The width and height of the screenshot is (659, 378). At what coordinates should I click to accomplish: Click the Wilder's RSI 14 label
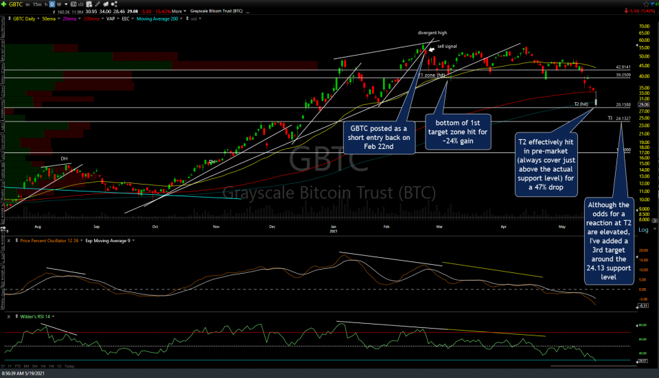click(35, 316)
